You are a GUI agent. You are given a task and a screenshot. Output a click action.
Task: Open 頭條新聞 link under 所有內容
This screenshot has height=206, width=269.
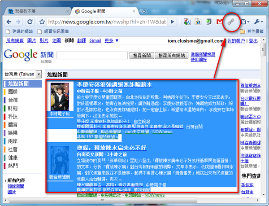(x=16, y=186)
